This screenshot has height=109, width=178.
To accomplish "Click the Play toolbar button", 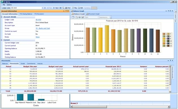I will (75, 8).
